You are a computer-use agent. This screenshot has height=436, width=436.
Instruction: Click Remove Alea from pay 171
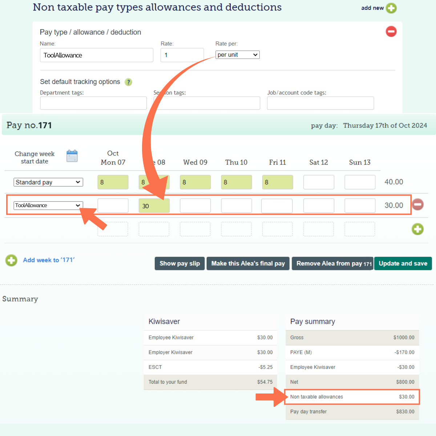[x=332, y=263]
